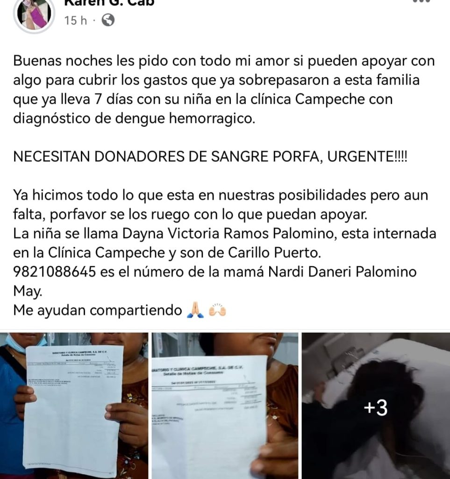The height and width of the screenshot is (479, 450).
Task: Open middle photo of clinic bill
Action: [225, 406]
